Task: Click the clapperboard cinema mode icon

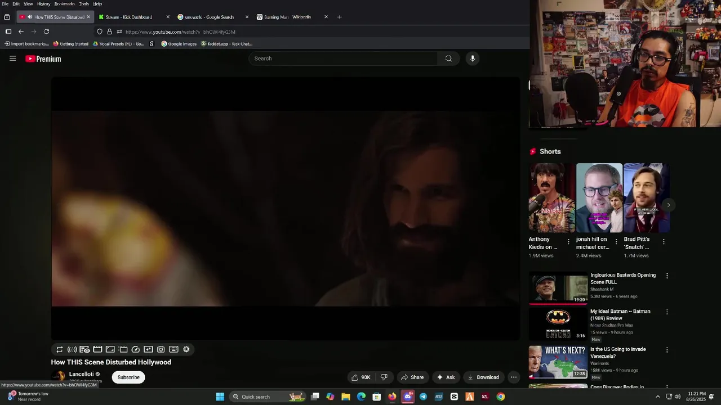Action: click(x=97, y=349)
